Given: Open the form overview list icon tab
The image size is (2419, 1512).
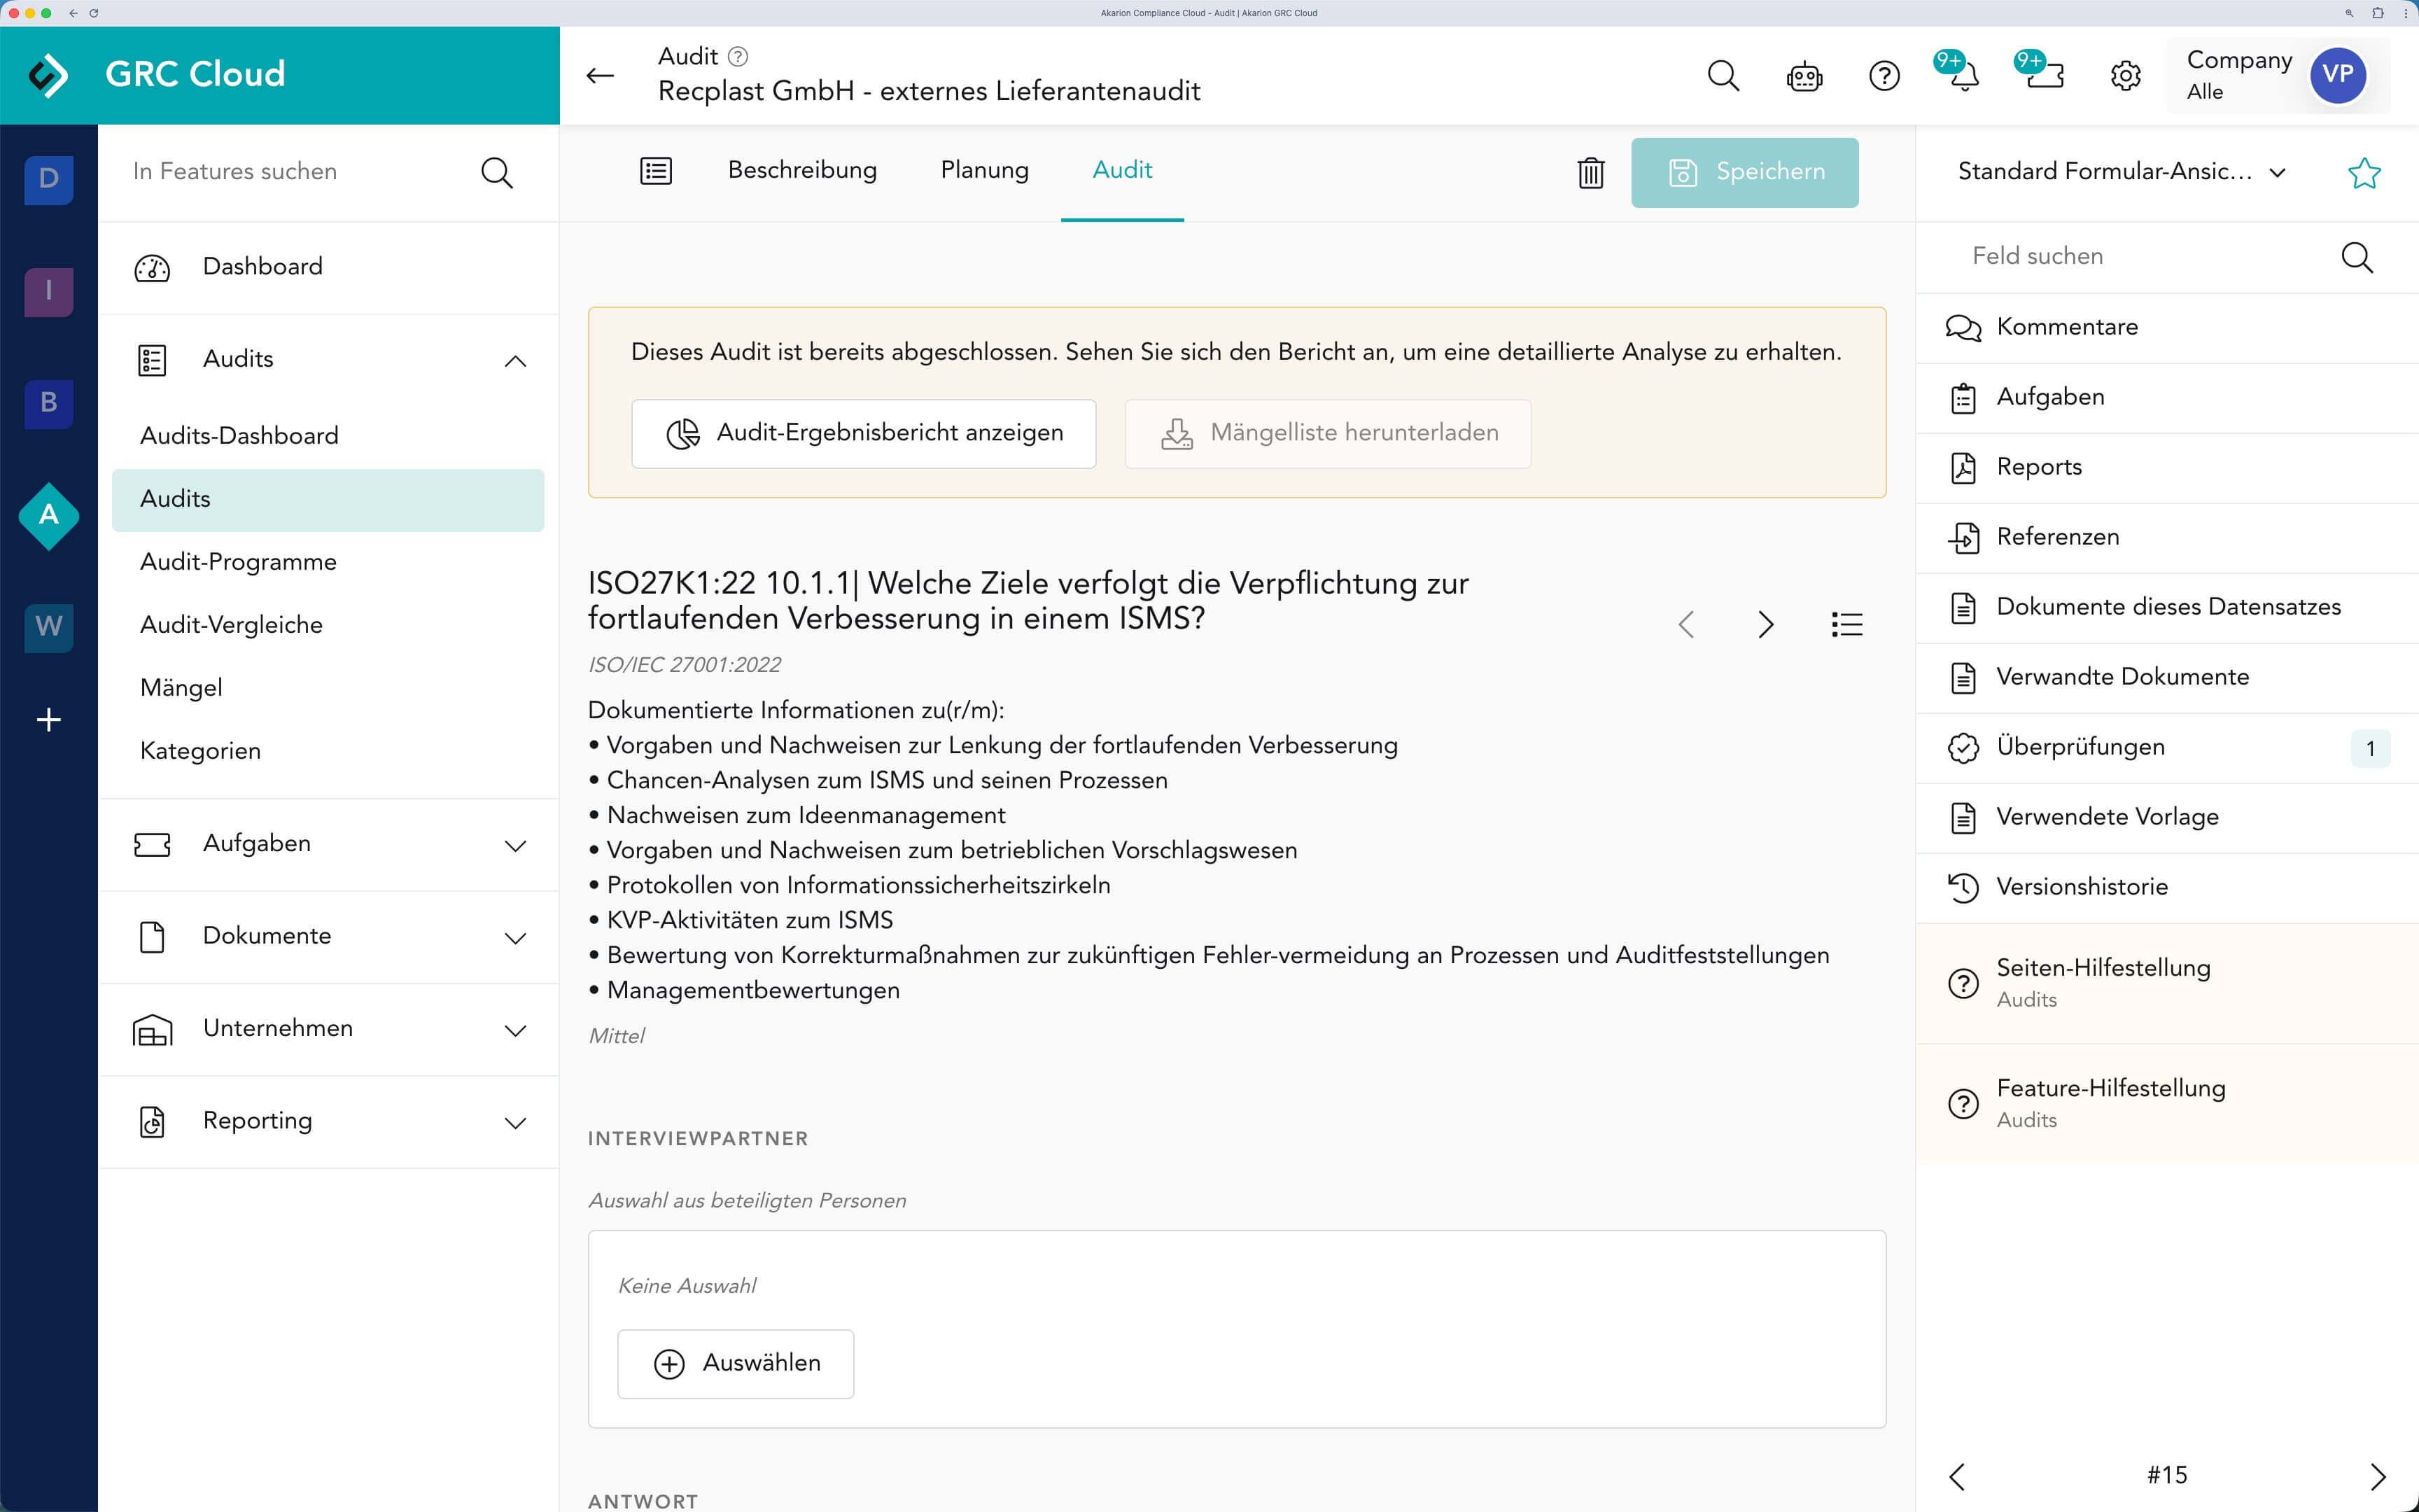Looking at the screenshot, I should [x=656, y=171].
